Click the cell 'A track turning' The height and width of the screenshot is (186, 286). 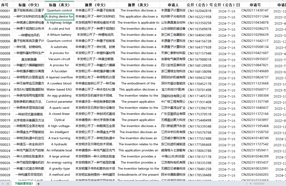click(59, 138)
